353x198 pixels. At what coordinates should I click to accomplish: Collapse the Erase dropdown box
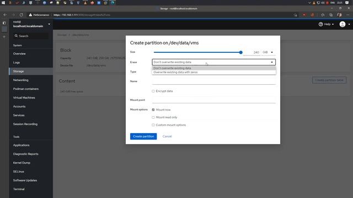(214, 62)
